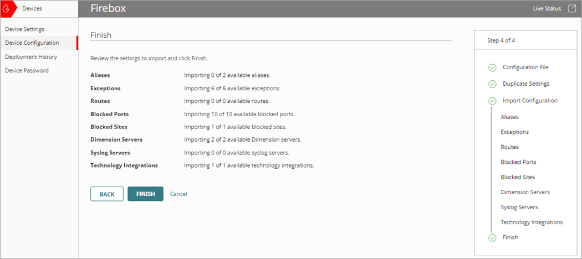Click 'Importing 0 of 0 available routes'

pyautogui.click(x=227, y=101)
